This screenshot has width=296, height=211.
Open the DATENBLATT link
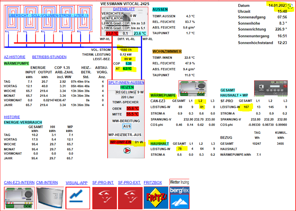[x=124, y=9]
